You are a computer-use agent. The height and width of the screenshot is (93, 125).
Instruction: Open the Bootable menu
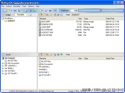click(17, 6)
